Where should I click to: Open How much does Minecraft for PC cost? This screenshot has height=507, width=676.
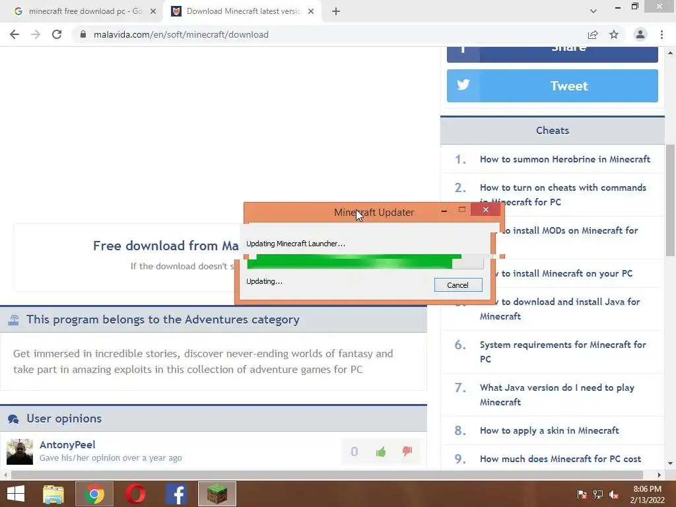pyautogui.click(x=560, y=459)
